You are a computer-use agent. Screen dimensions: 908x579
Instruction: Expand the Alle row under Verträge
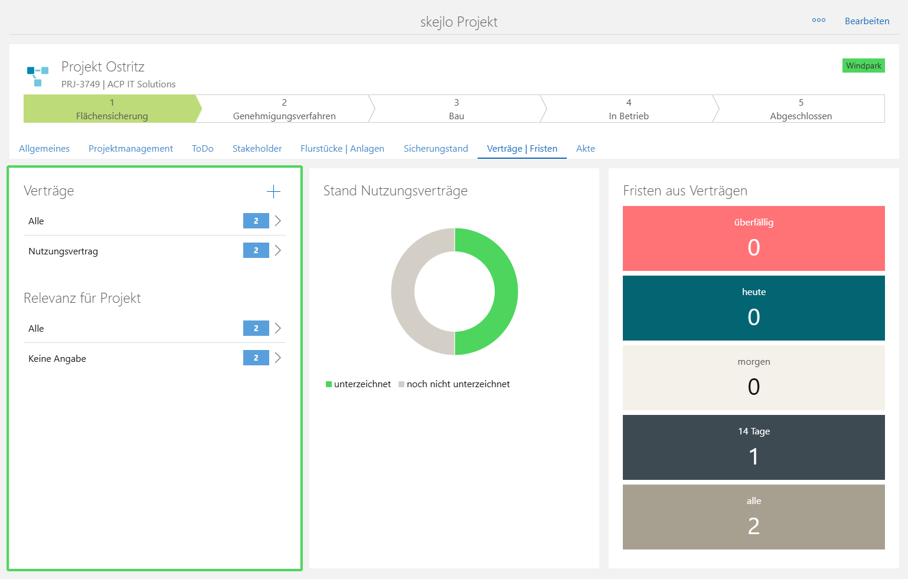(x=277, y=221)
